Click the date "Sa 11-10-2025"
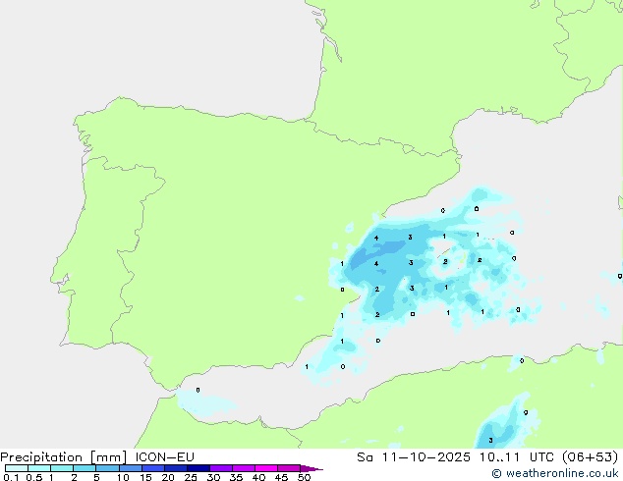623x481 pixels. tap(414, 456)
